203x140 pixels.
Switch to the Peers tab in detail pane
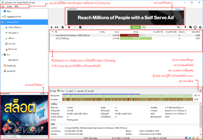pos(69,91)
